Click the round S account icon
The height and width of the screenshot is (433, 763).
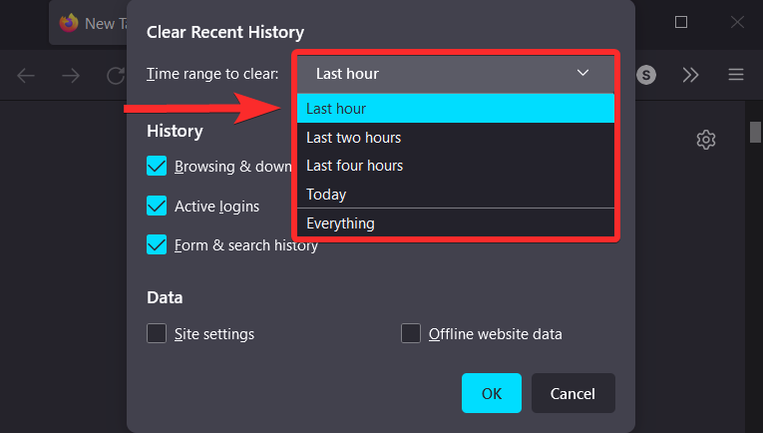click(647, 75)
